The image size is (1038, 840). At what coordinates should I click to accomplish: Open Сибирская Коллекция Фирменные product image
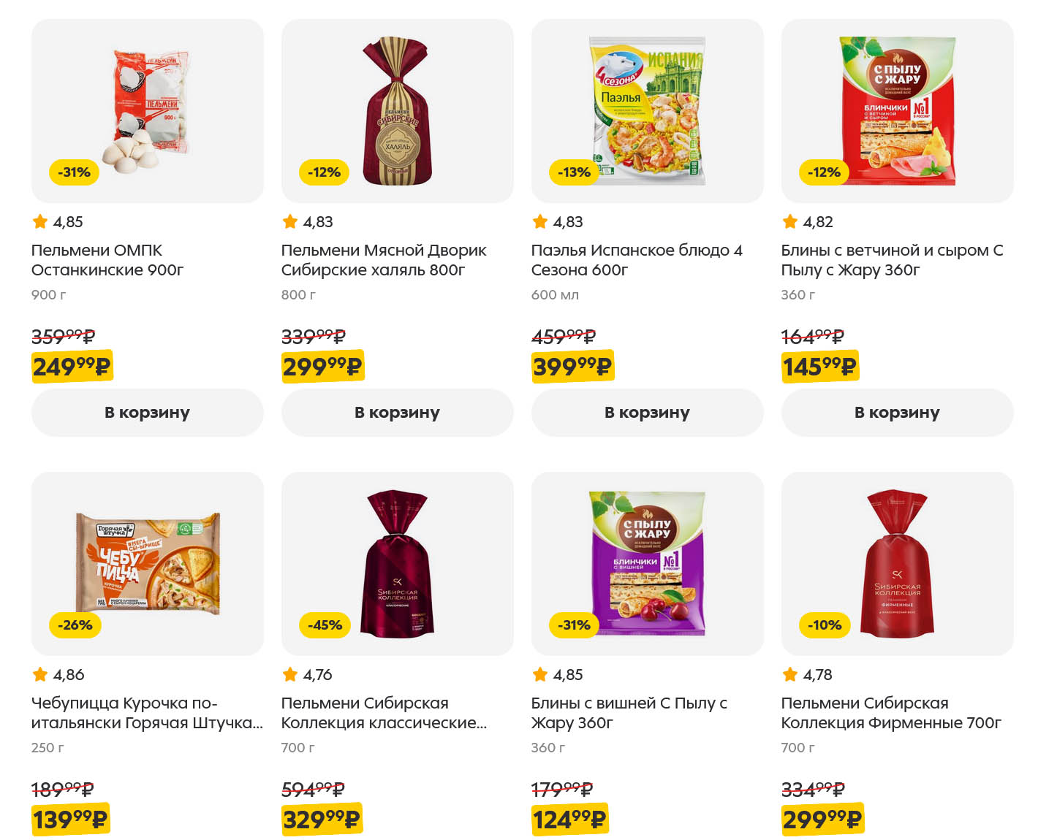click(897, 564)
